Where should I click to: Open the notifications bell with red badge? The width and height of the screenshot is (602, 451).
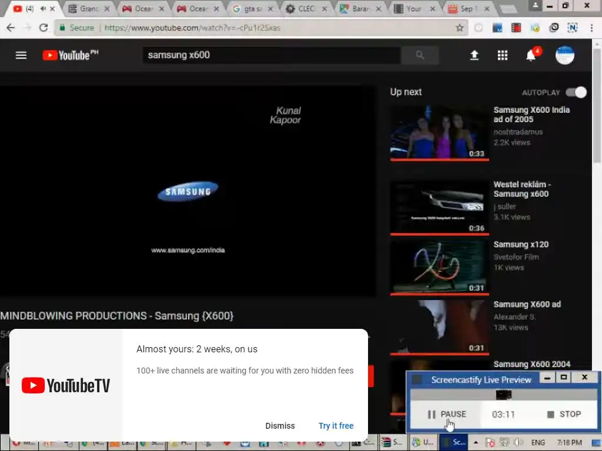tap(532, 55)
